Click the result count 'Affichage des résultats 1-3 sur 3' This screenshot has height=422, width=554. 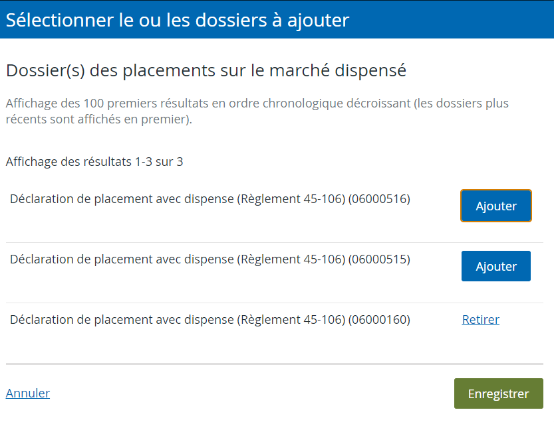(x=94, y=161)
